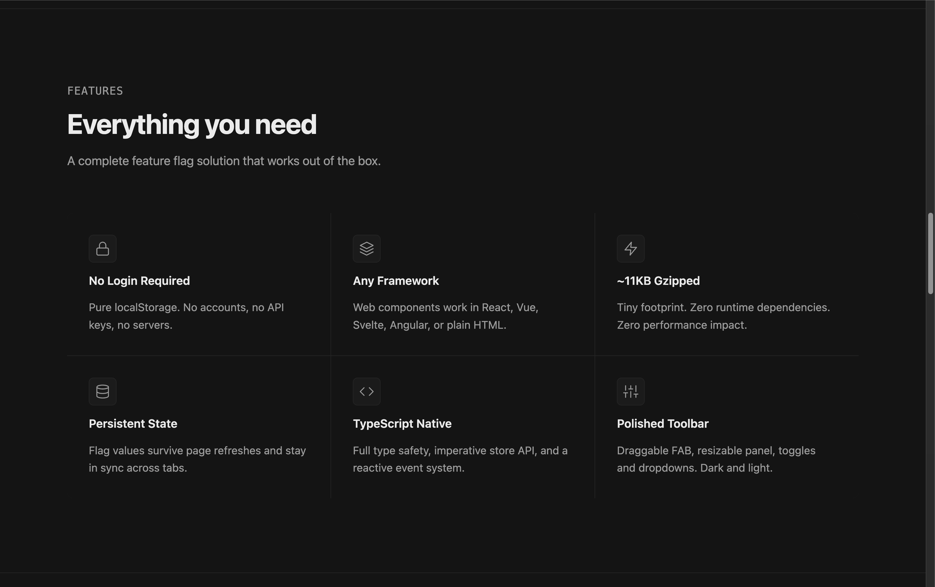Click the TypeScript Native heading

[402, 424]
